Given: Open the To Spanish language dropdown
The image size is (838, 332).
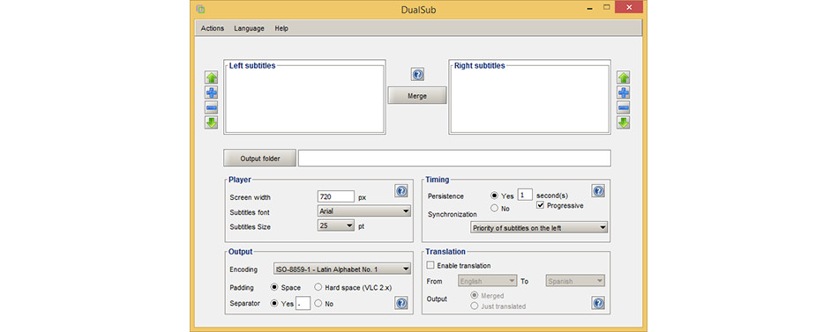Looking at the screenshot, I should click(x=575, y=281).
